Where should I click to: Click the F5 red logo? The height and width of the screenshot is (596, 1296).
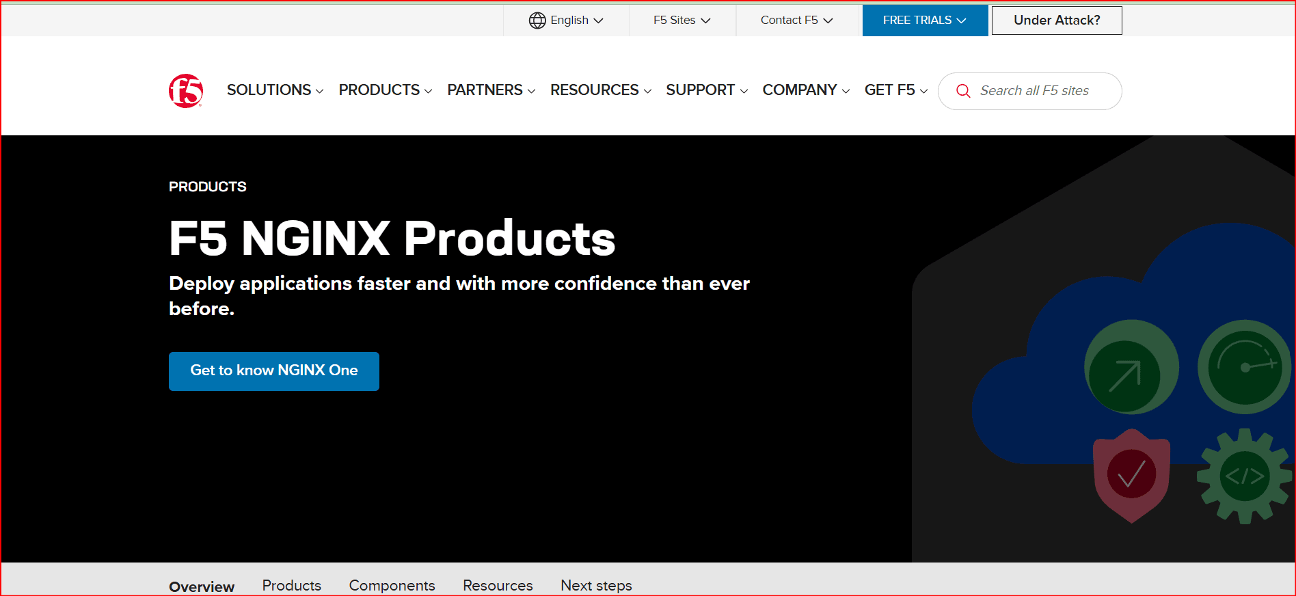[x=186, y=91]
